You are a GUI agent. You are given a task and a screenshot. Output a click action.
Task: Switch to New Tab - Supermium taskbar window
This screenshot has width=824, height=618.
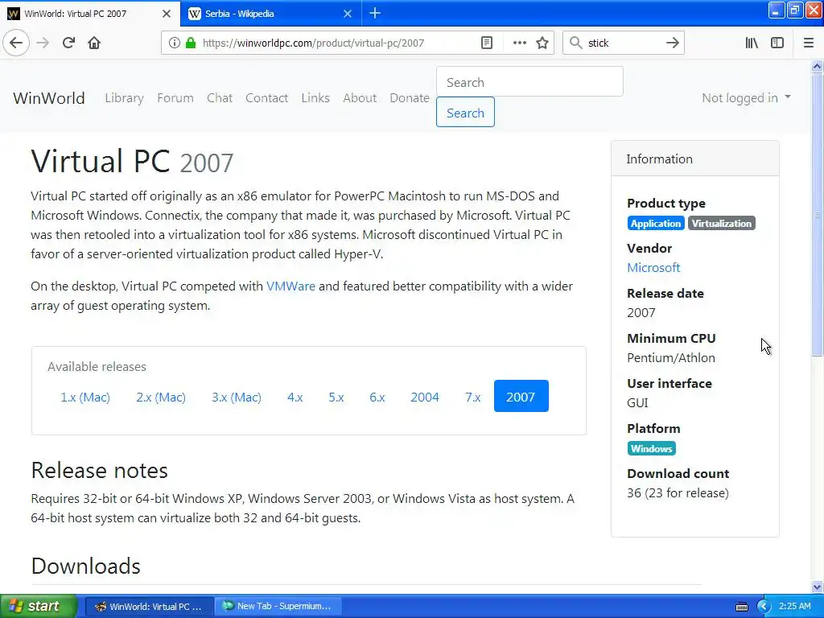[x=278, y=606]
